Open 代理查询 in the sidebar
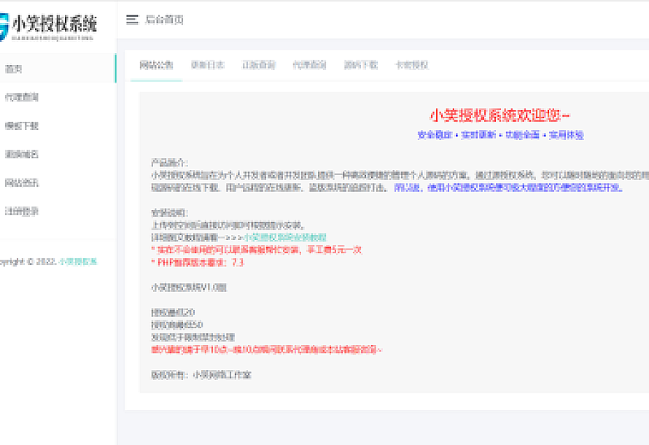Image resolution: width=649 pixels, height=445 pixels. 22,98
